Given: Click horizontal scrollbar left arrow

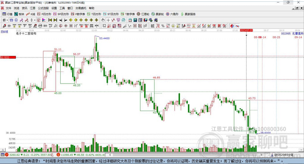Looking at the screenshot, I should (110, 155).
